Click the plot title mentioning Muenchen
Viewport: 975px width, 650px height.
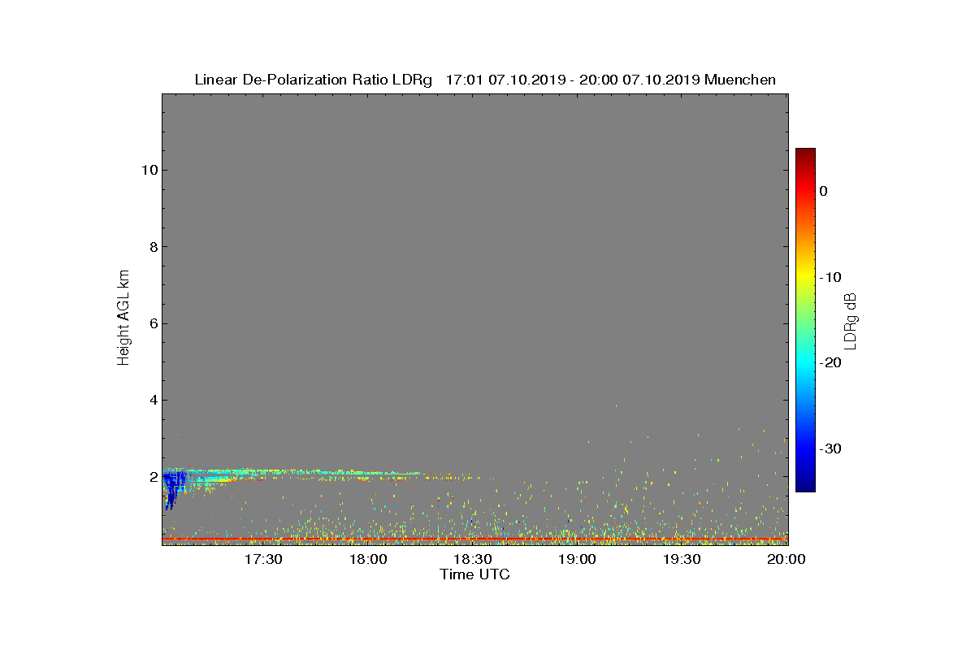tap(485, 80)
